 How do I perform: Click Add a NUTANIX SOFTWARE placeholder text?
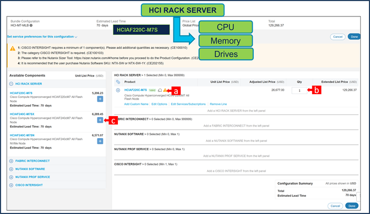pos(236,141)
